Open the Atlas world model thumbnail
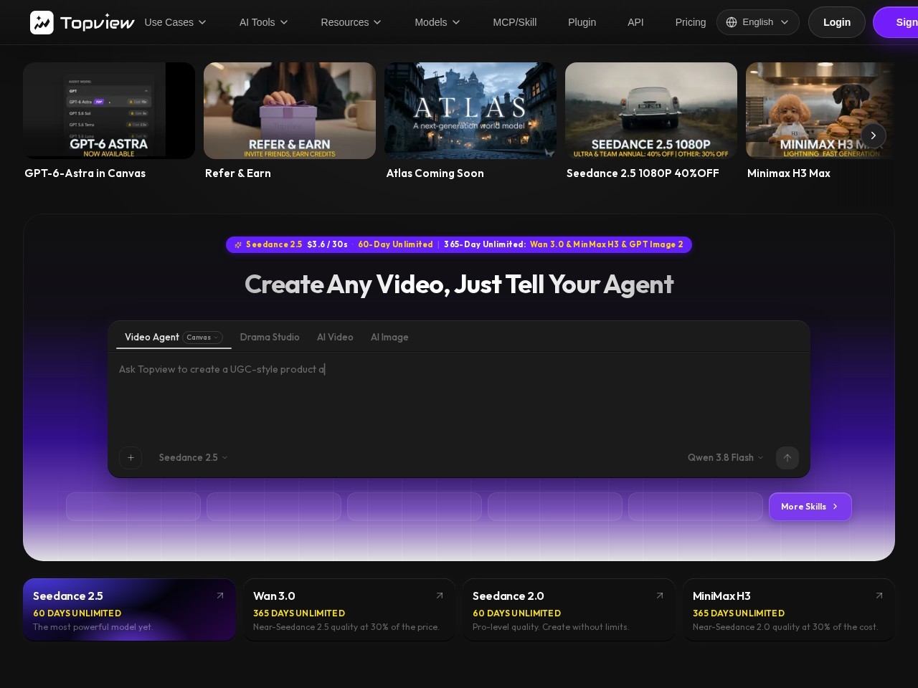This screenshot has width=918, height=688. [x=470, y=110]
